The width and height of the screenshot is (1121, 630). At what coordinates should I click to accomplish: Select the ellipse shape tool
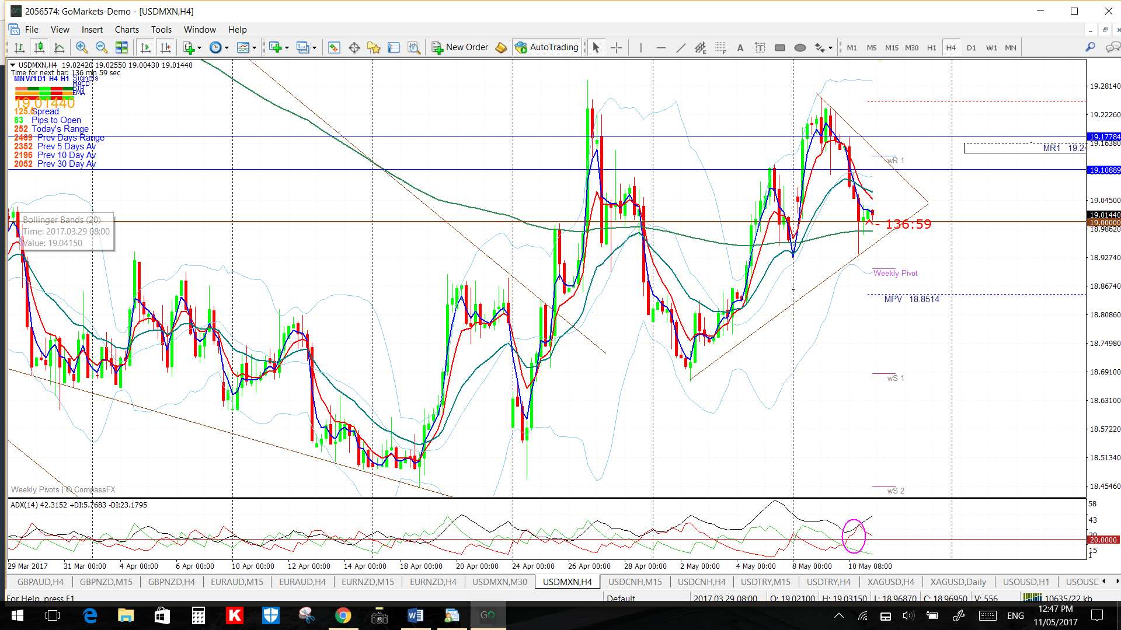coord(800,48)
